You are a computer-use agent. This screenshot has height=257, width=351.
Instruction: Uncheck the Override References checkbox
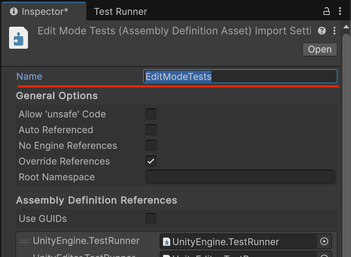(x=151, y=161)
